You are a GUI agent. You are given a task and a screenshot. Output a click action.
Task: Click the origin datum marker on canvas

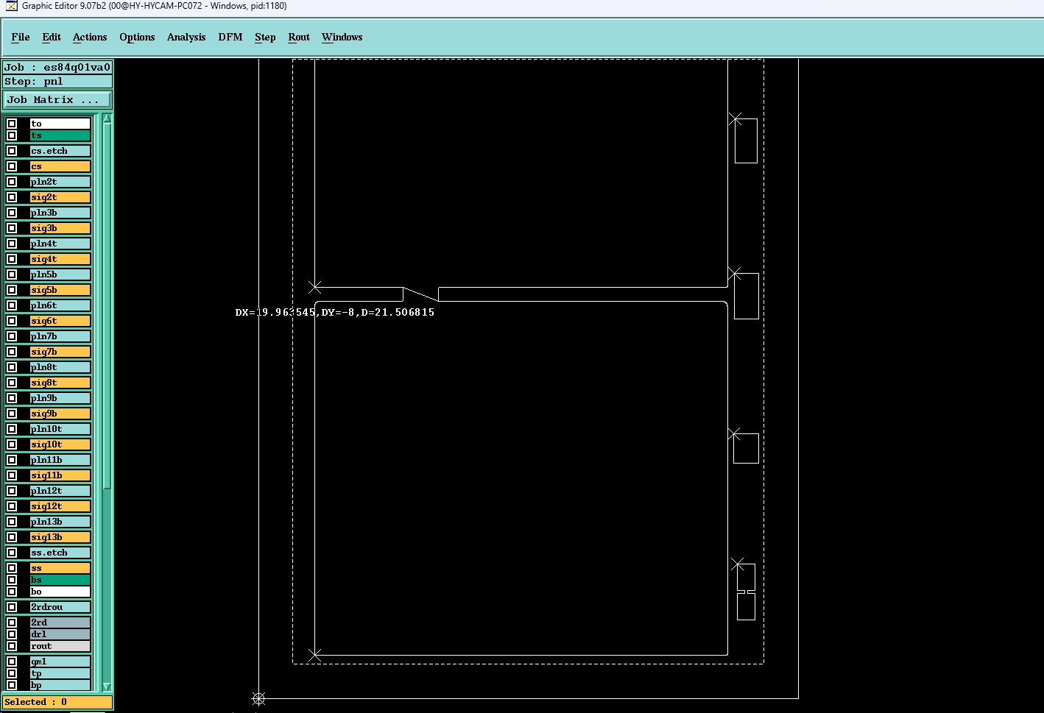point(258,698)
